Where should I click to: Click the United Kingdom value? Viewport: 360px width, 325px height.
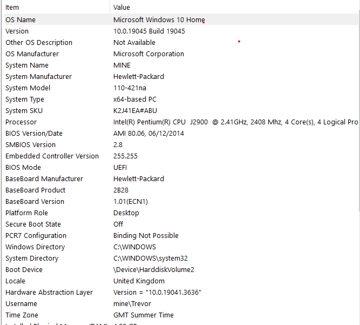pyautogui.click(x=139, y=281)
